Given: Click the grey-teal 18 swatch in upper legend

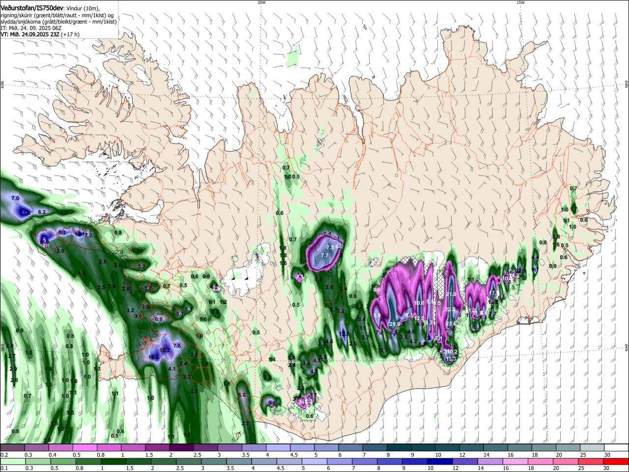Looking at the screenshot, I should (543, 448).
